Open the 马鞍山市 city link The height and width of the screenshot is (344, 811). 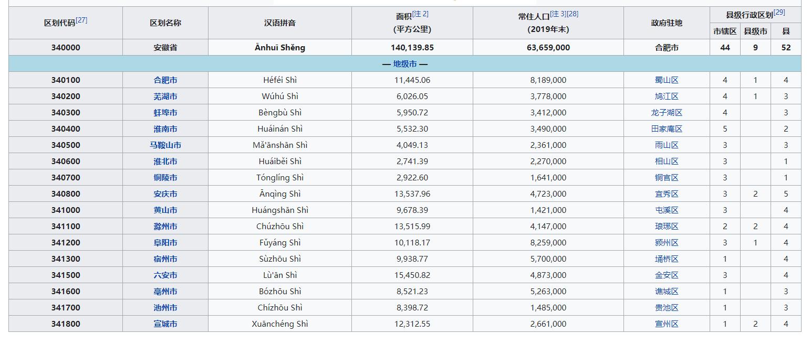(x=165, y=145)
